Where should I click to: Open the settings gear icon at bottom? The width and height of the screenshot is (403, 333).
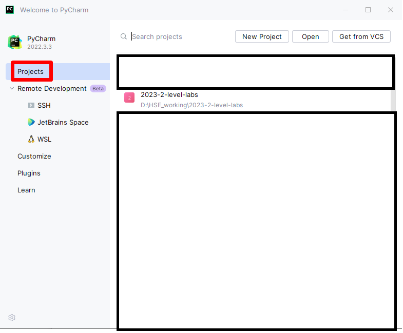(x=12, y=318)
